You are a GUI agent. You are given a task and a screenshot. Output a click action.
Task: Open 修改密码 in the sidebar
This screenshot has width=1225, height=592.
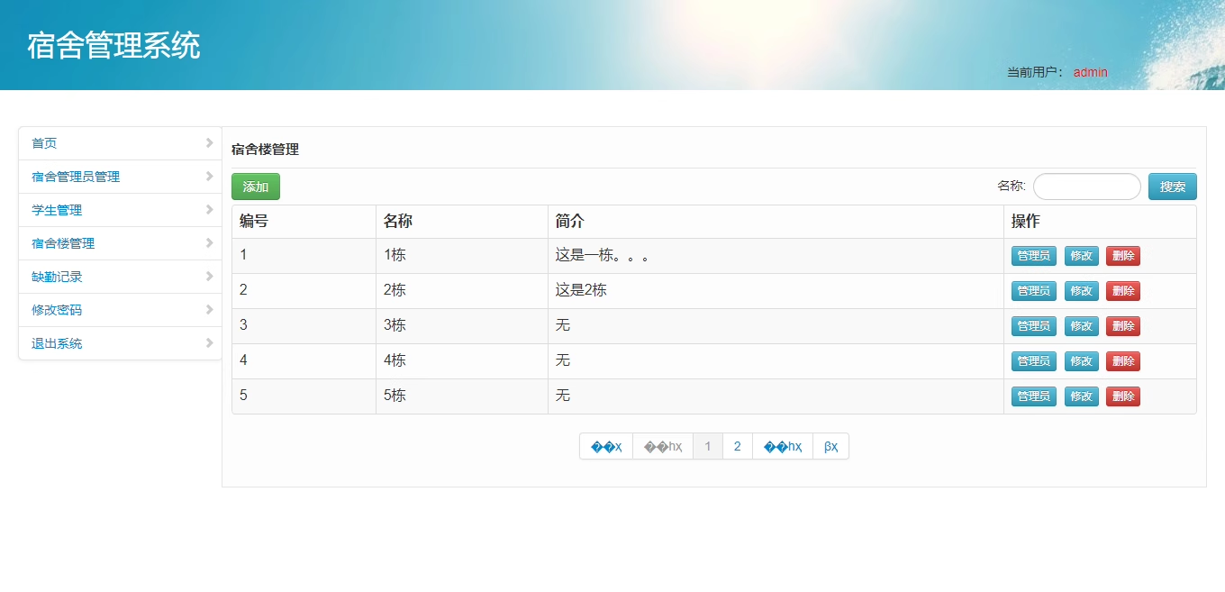[120, 310]
